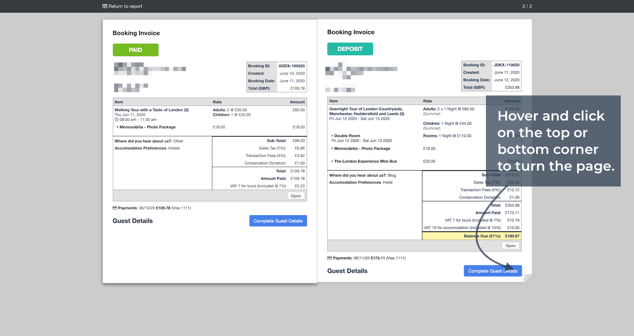Click the card icon beside Payments 06/10/20
This screenshot has height=336, width=634.
(115, 208)
